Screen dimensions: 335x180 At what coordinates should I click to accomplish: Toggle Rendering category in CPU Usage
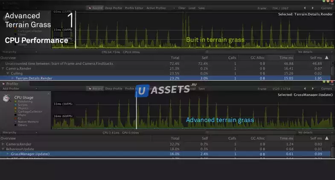click(23, 102)
